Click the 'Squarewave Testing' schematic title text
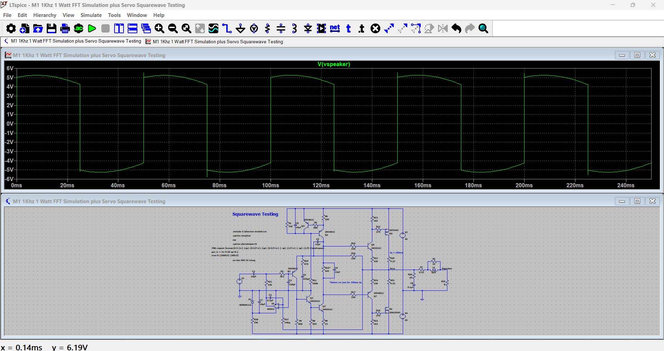 point(255,214)
